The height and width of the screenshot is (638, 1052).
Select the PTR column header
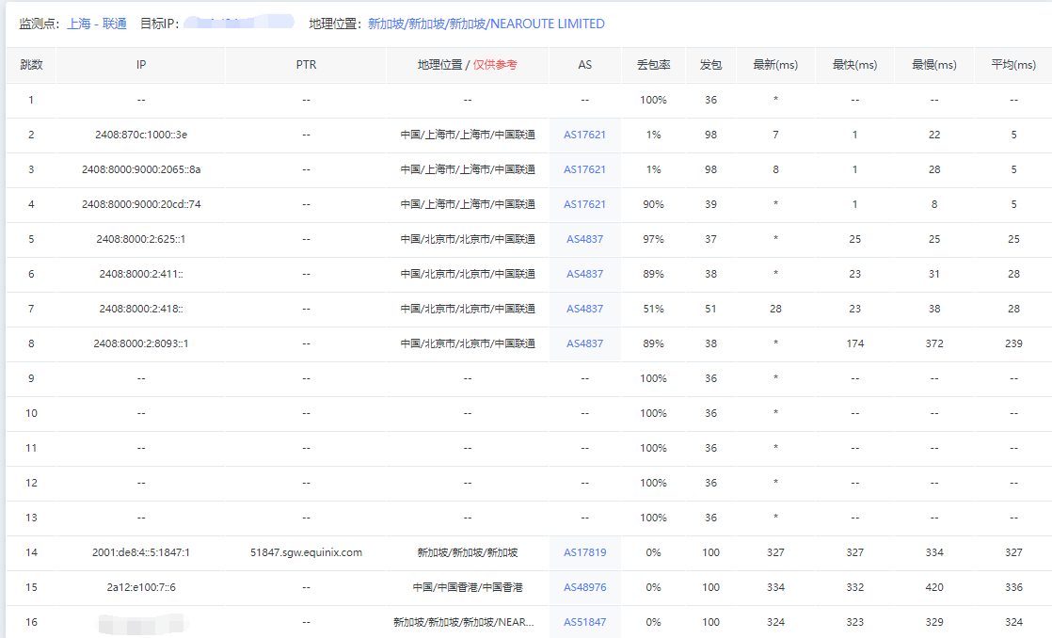306,65
